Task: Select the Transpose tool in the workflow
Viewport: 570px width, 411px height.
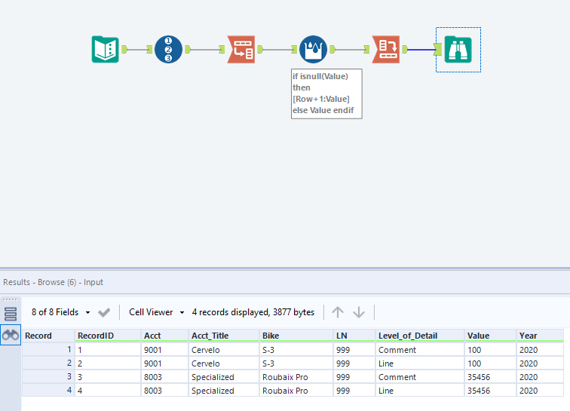Action: click(x=241, y=50)
